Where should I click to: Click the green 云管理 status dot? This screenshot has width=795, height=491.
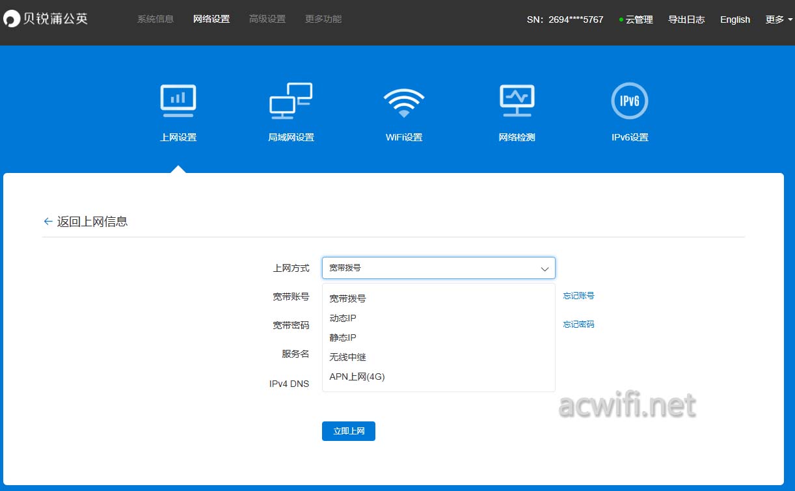621,20
